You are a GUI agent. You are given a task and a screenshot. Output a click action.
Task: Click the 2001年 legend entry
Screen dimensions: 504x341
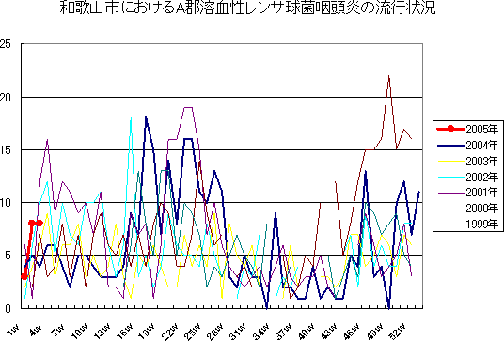pyautogui.click(x=467, y=193)
